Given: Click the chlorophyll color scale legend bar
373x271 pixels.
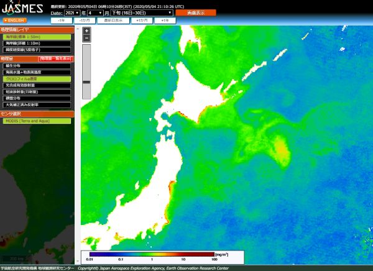Looking at the screenshot, I should 152,254.
